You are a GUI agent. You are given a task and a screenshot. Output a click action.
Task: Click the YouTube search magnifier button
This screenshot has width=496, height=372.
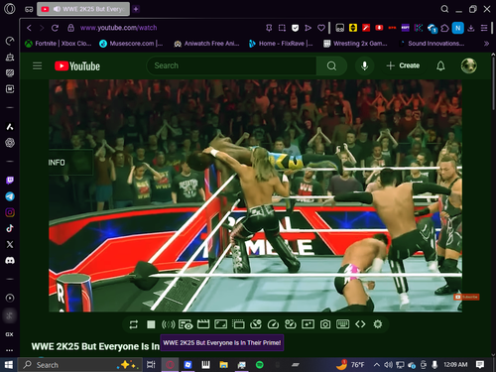[331, 65]
